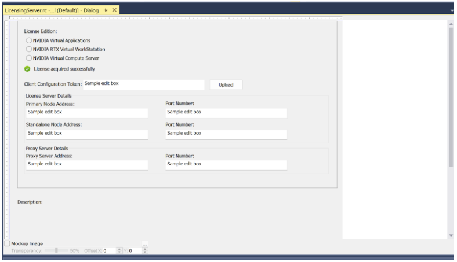
Task: Open the document tab list dropdown arrow
Action: click(x=452, y=10)
